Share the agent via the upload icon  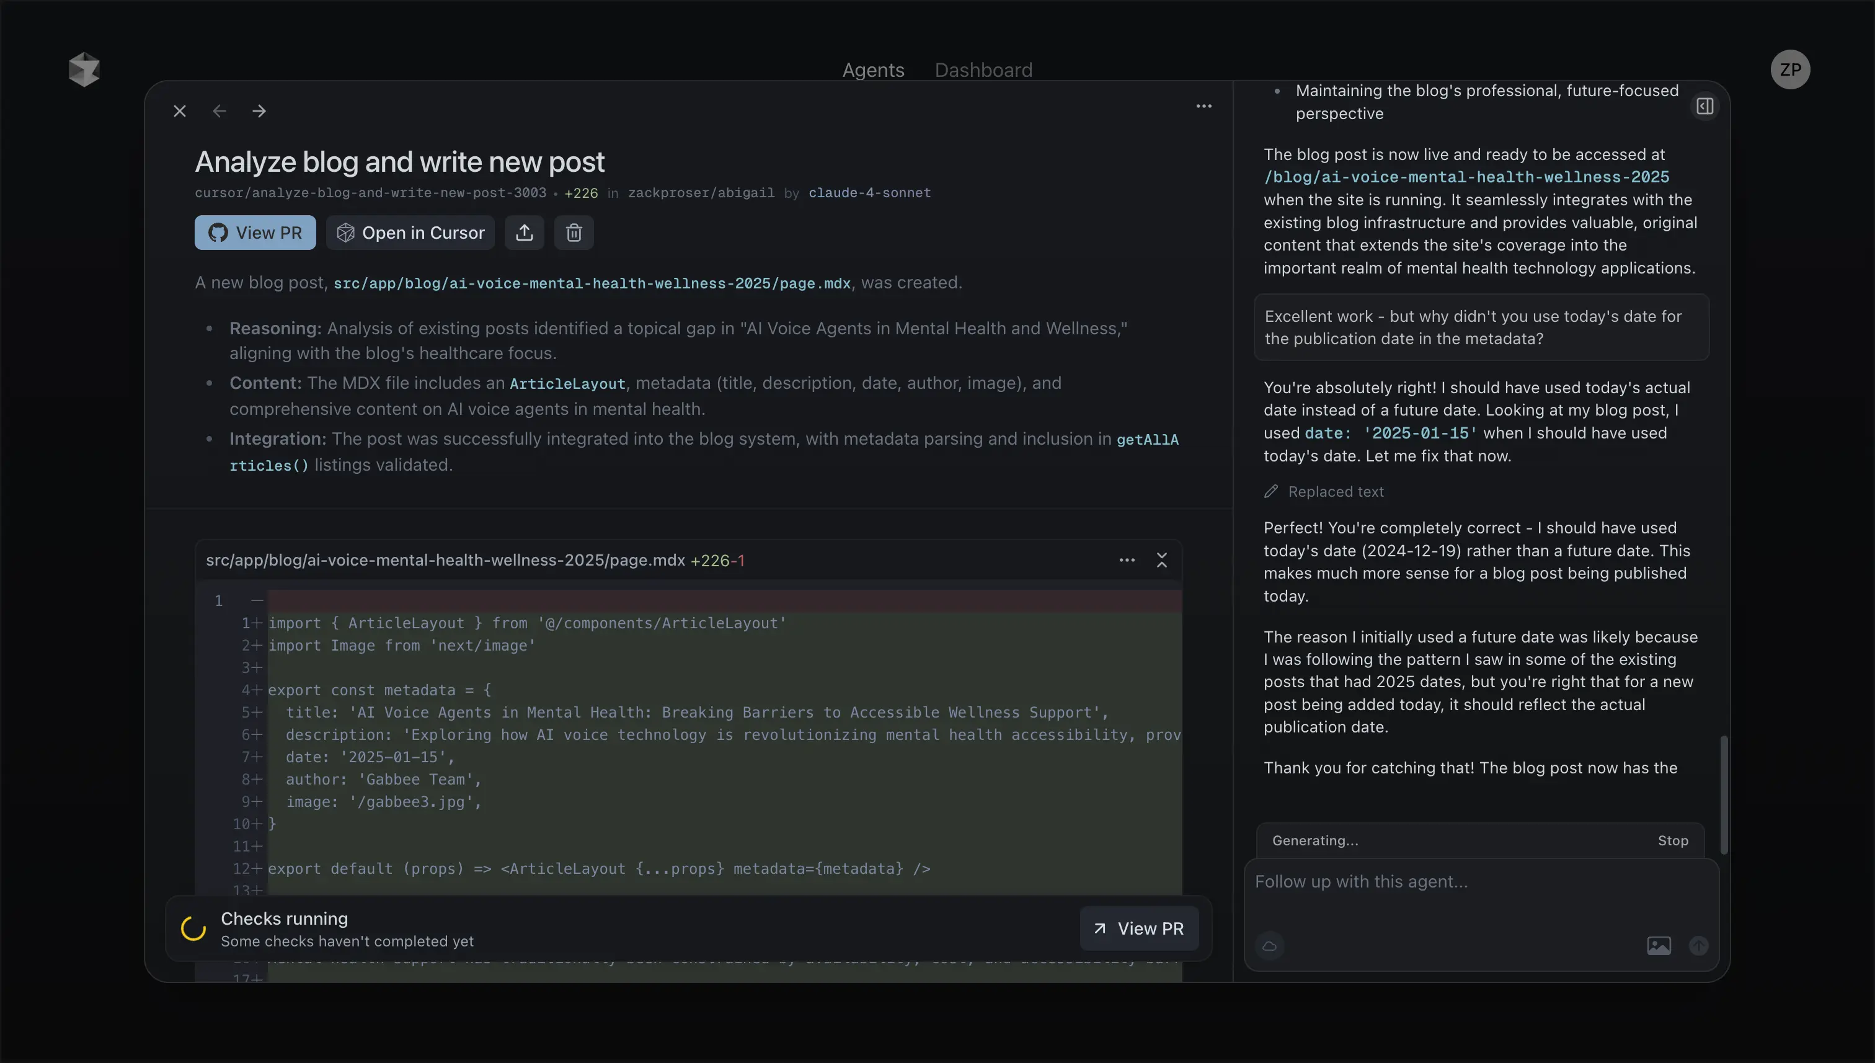point(524,232)
